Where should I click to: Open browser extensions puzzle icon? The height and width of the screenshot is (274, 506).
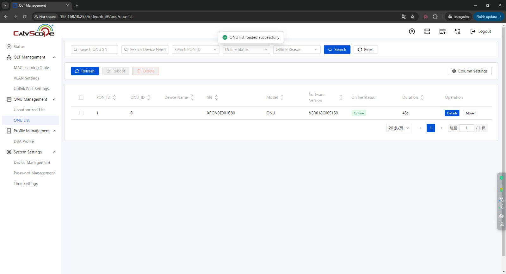pos(435,17)
